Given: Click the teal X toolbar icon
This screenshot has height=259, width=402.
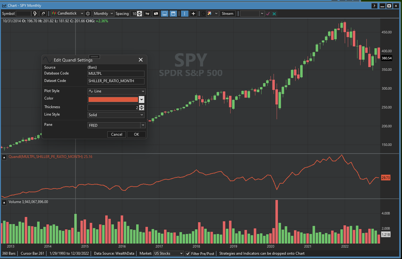Looking at the screenshot, I should 274,14.
